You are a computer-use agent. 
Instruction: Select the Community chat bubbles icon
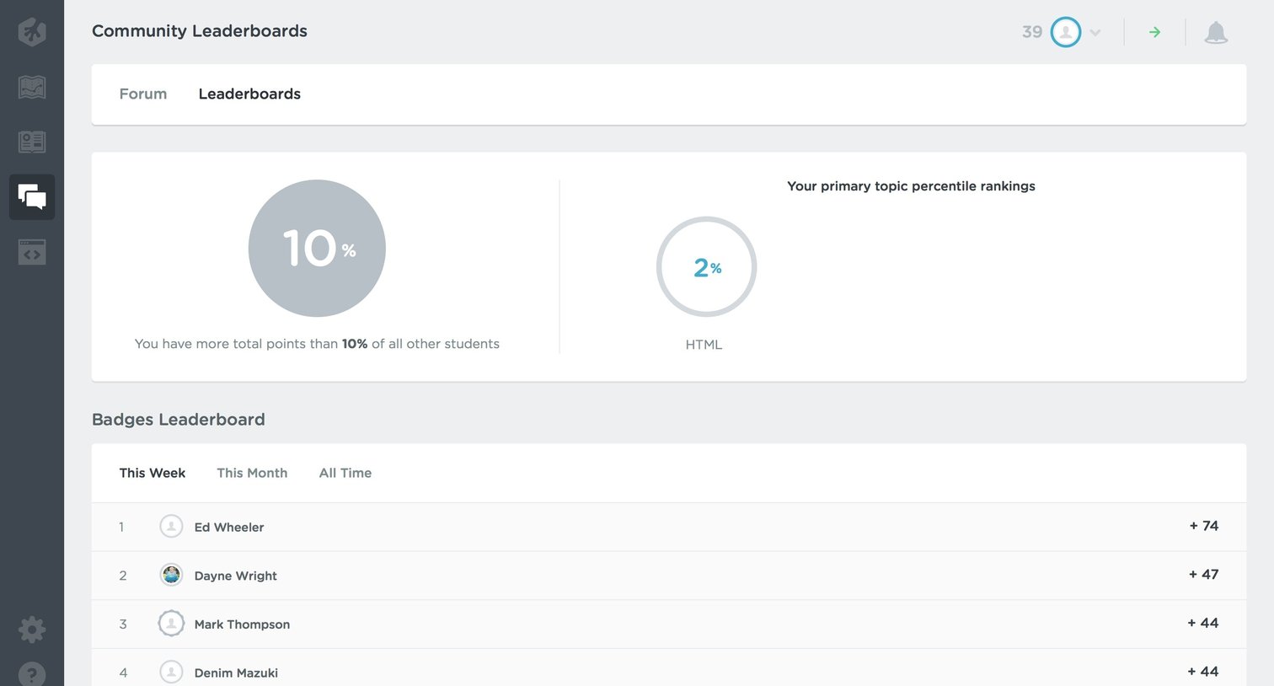32,197
